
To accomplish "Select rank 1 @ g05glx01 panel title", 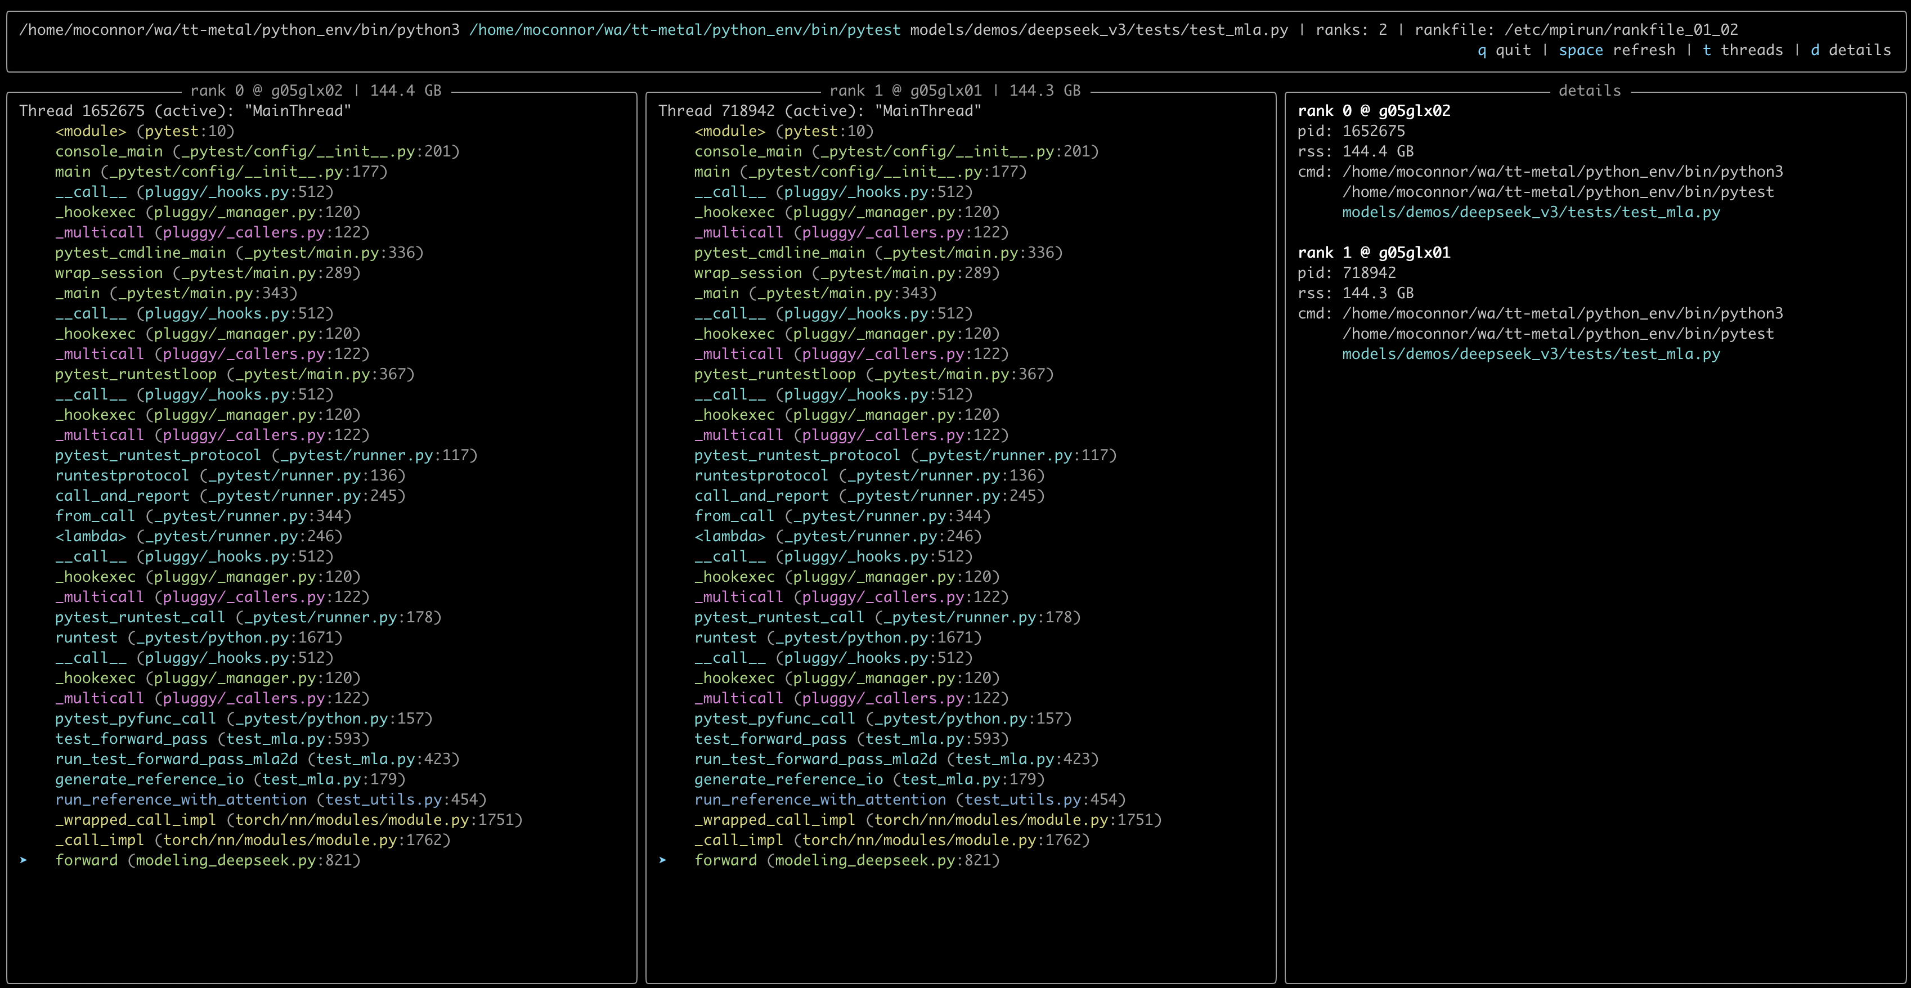I will coord(955,91).
